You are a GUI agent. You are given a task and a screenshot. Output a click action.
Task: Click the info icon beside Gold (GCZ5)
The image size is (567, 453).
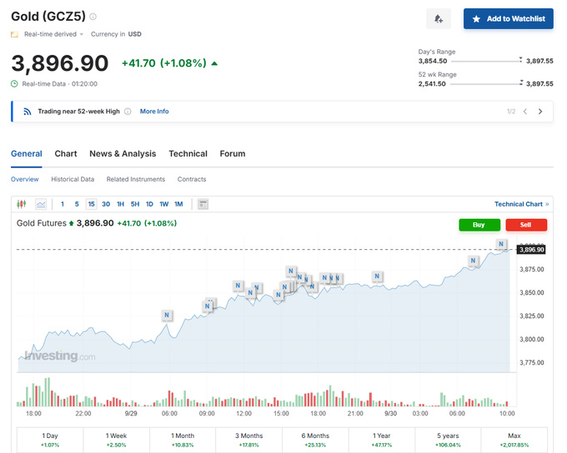pos(93,17)
